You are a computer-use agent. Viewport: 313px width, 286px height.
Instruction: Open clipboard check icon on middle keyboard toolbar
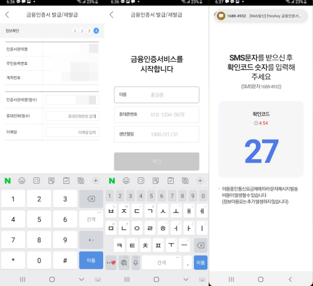[x=171, y=181]
